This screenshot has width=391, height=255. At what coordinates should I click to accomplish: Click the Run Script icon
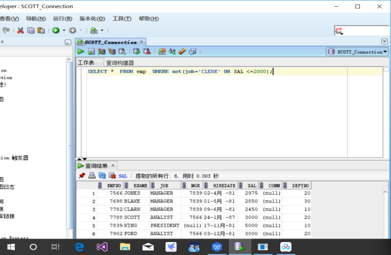(x=92, y=51)
